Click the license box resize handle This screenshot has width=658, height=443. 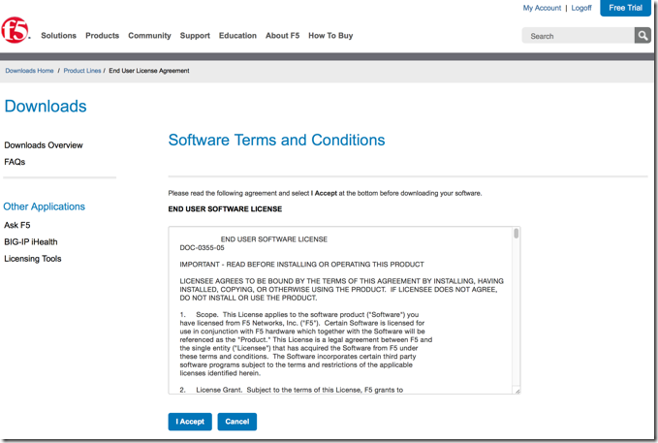tap(517, 391)
